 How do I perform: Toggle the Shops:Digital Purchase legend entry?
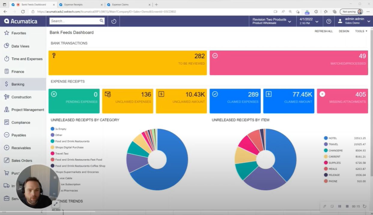67,147
